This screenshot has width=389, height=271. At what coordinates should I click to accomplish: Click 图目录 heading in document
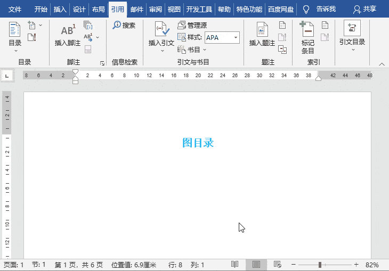click(x=198, y=143)
